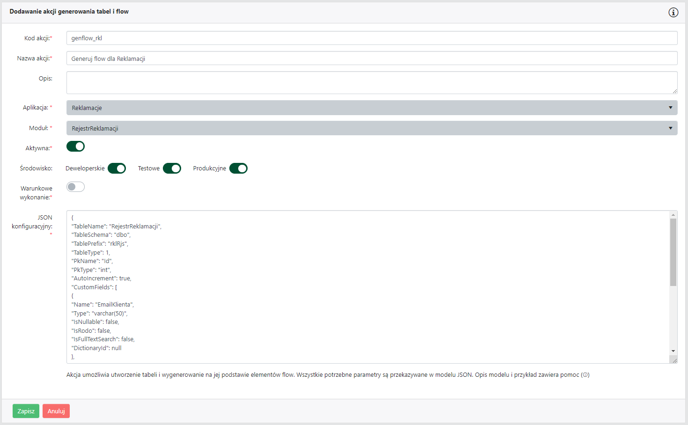Save the action with Zapisz
Viewport: 688px width, 425px height.
[26, 411]
